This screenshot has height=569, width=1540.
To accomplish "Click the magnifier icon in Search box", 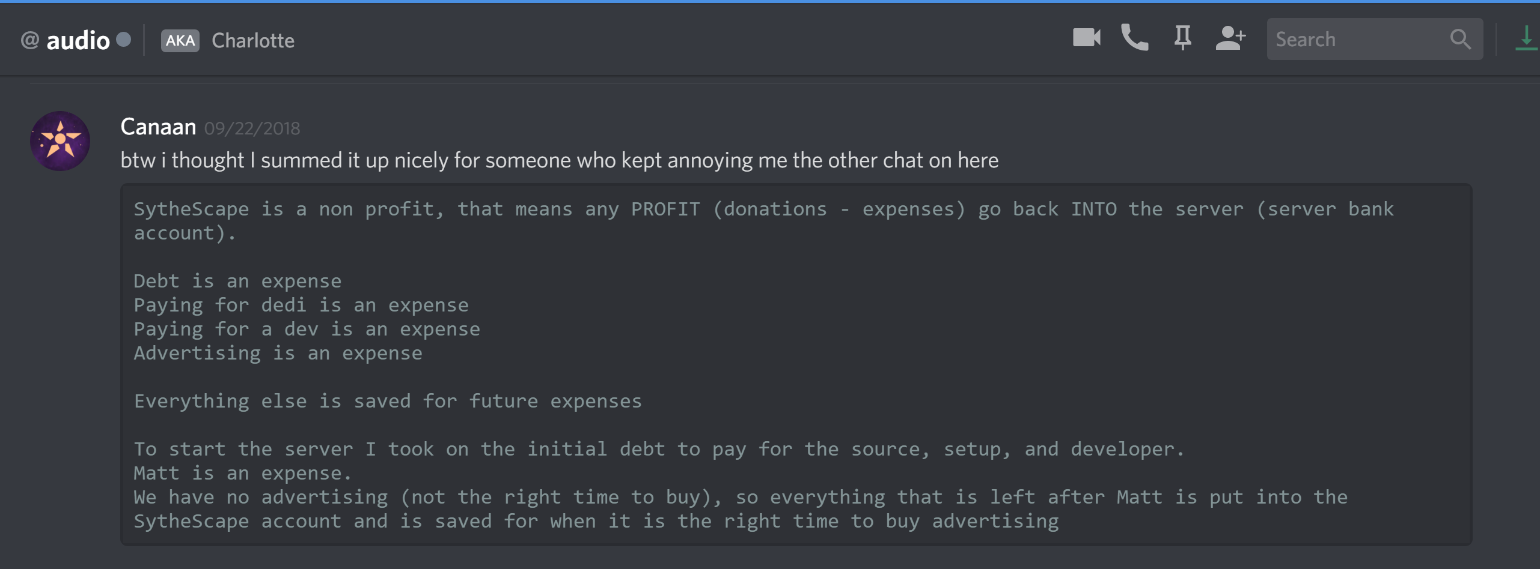I will 1460,40.
